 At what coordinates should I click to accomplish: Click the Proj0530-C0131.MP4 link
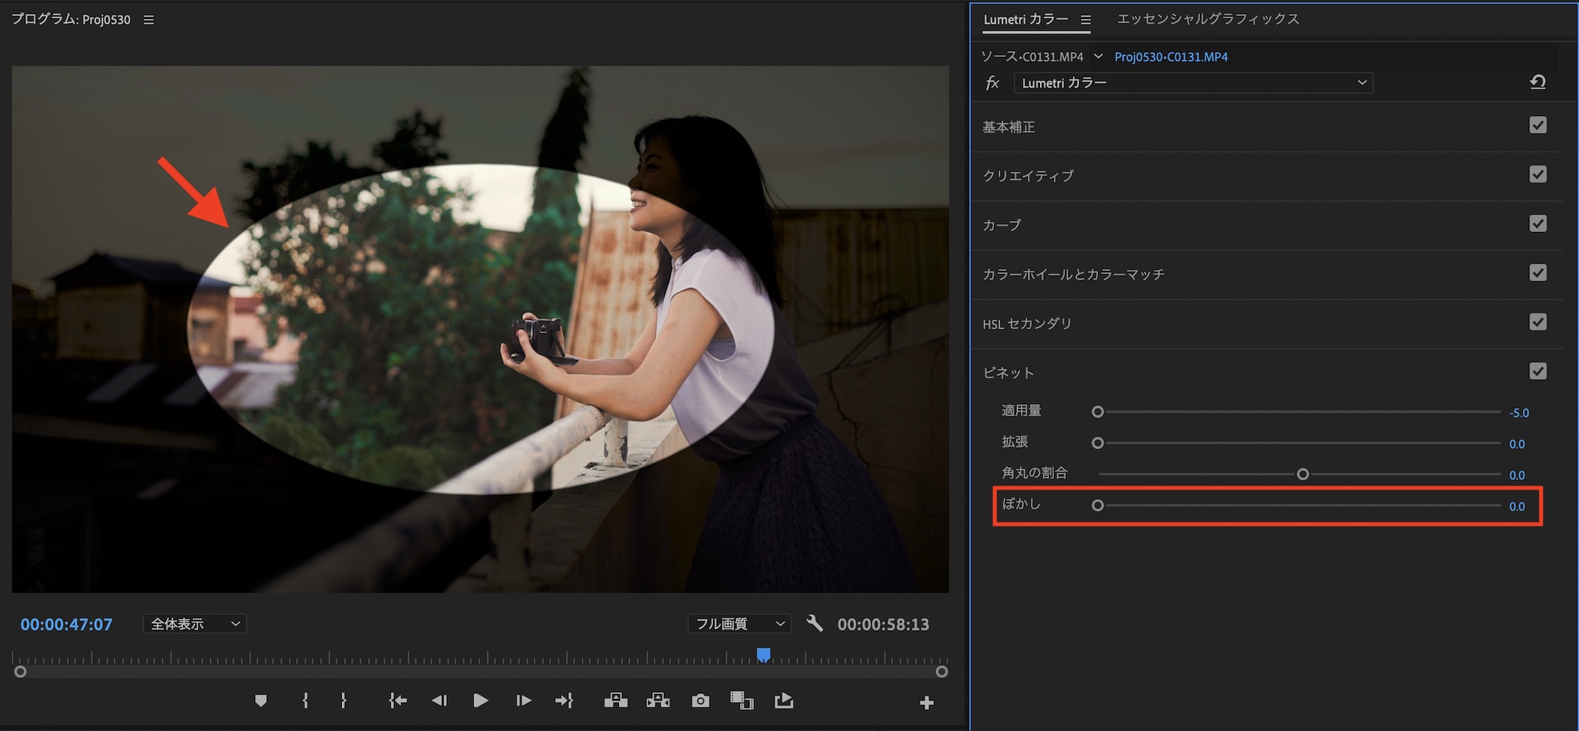point(1171,57)
